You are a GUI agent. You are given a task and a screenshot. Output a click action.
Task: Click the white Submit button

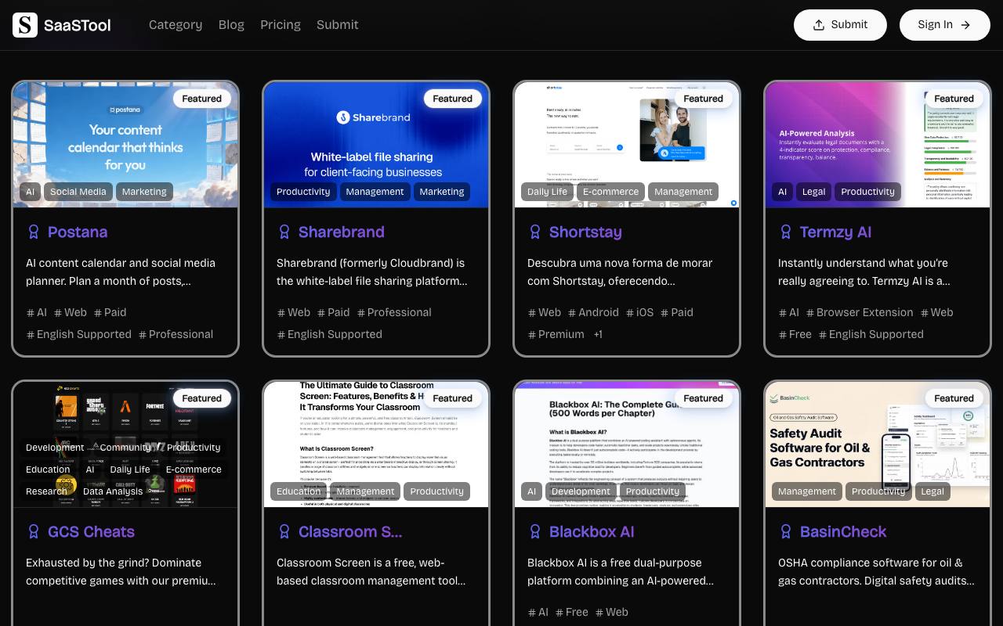840,25
